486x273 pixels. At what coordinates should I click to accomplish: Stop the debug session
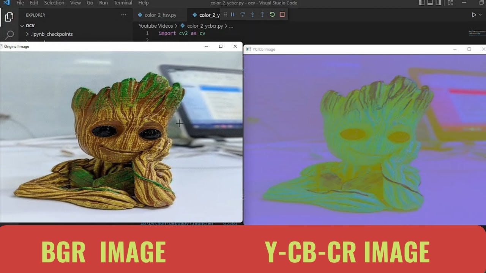(x=282, y=15)
